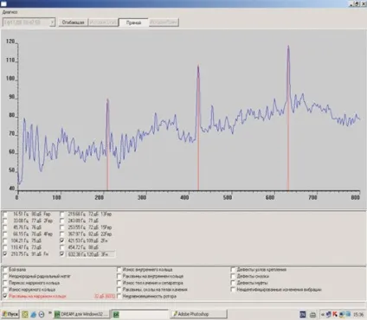Screen dimensions: 367x320
Task: Enable the Бой вала defect checkbox
Action: click(5, 270)
